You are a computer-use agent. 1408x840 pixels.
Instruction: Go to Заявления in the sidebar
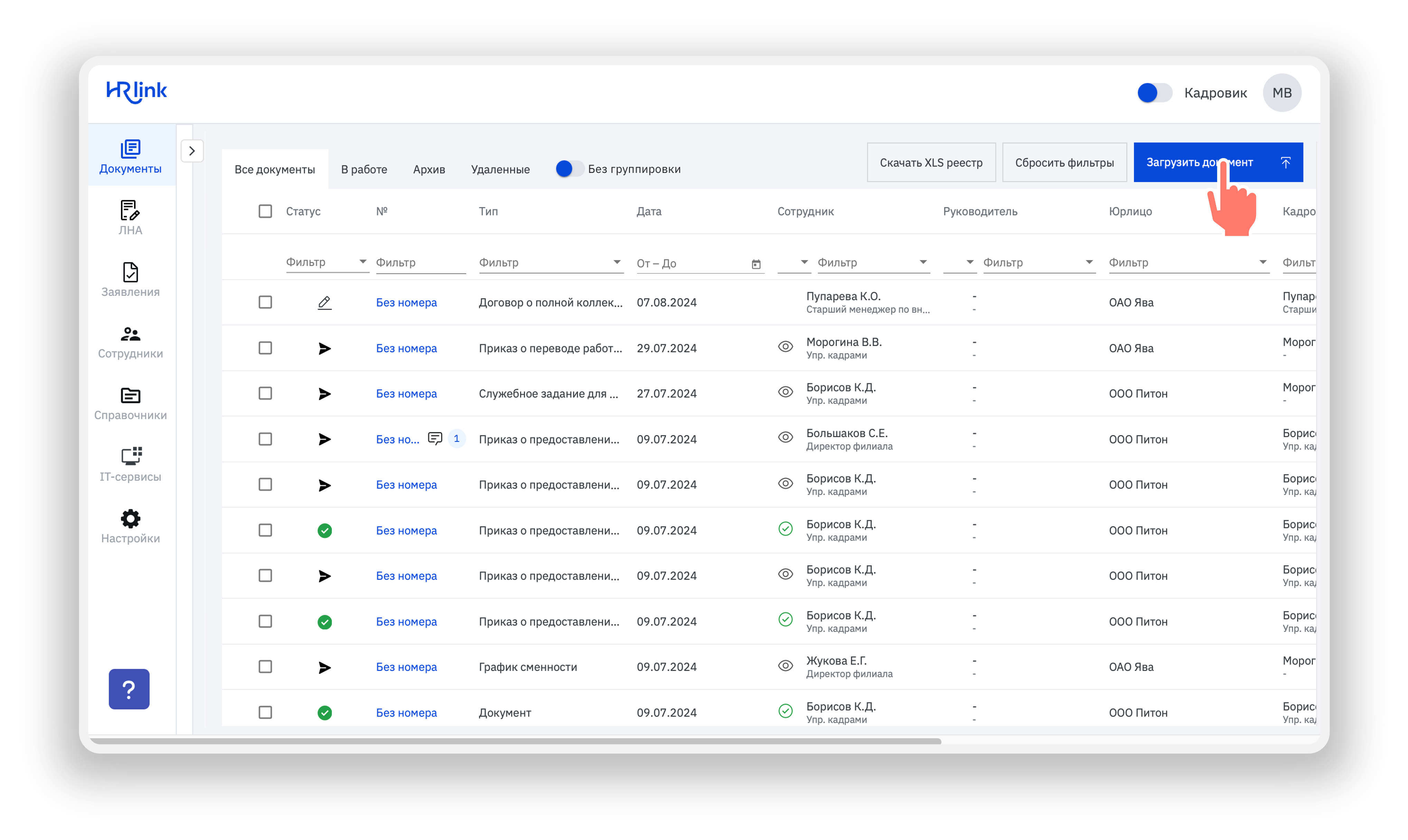[x=130, y=280]
